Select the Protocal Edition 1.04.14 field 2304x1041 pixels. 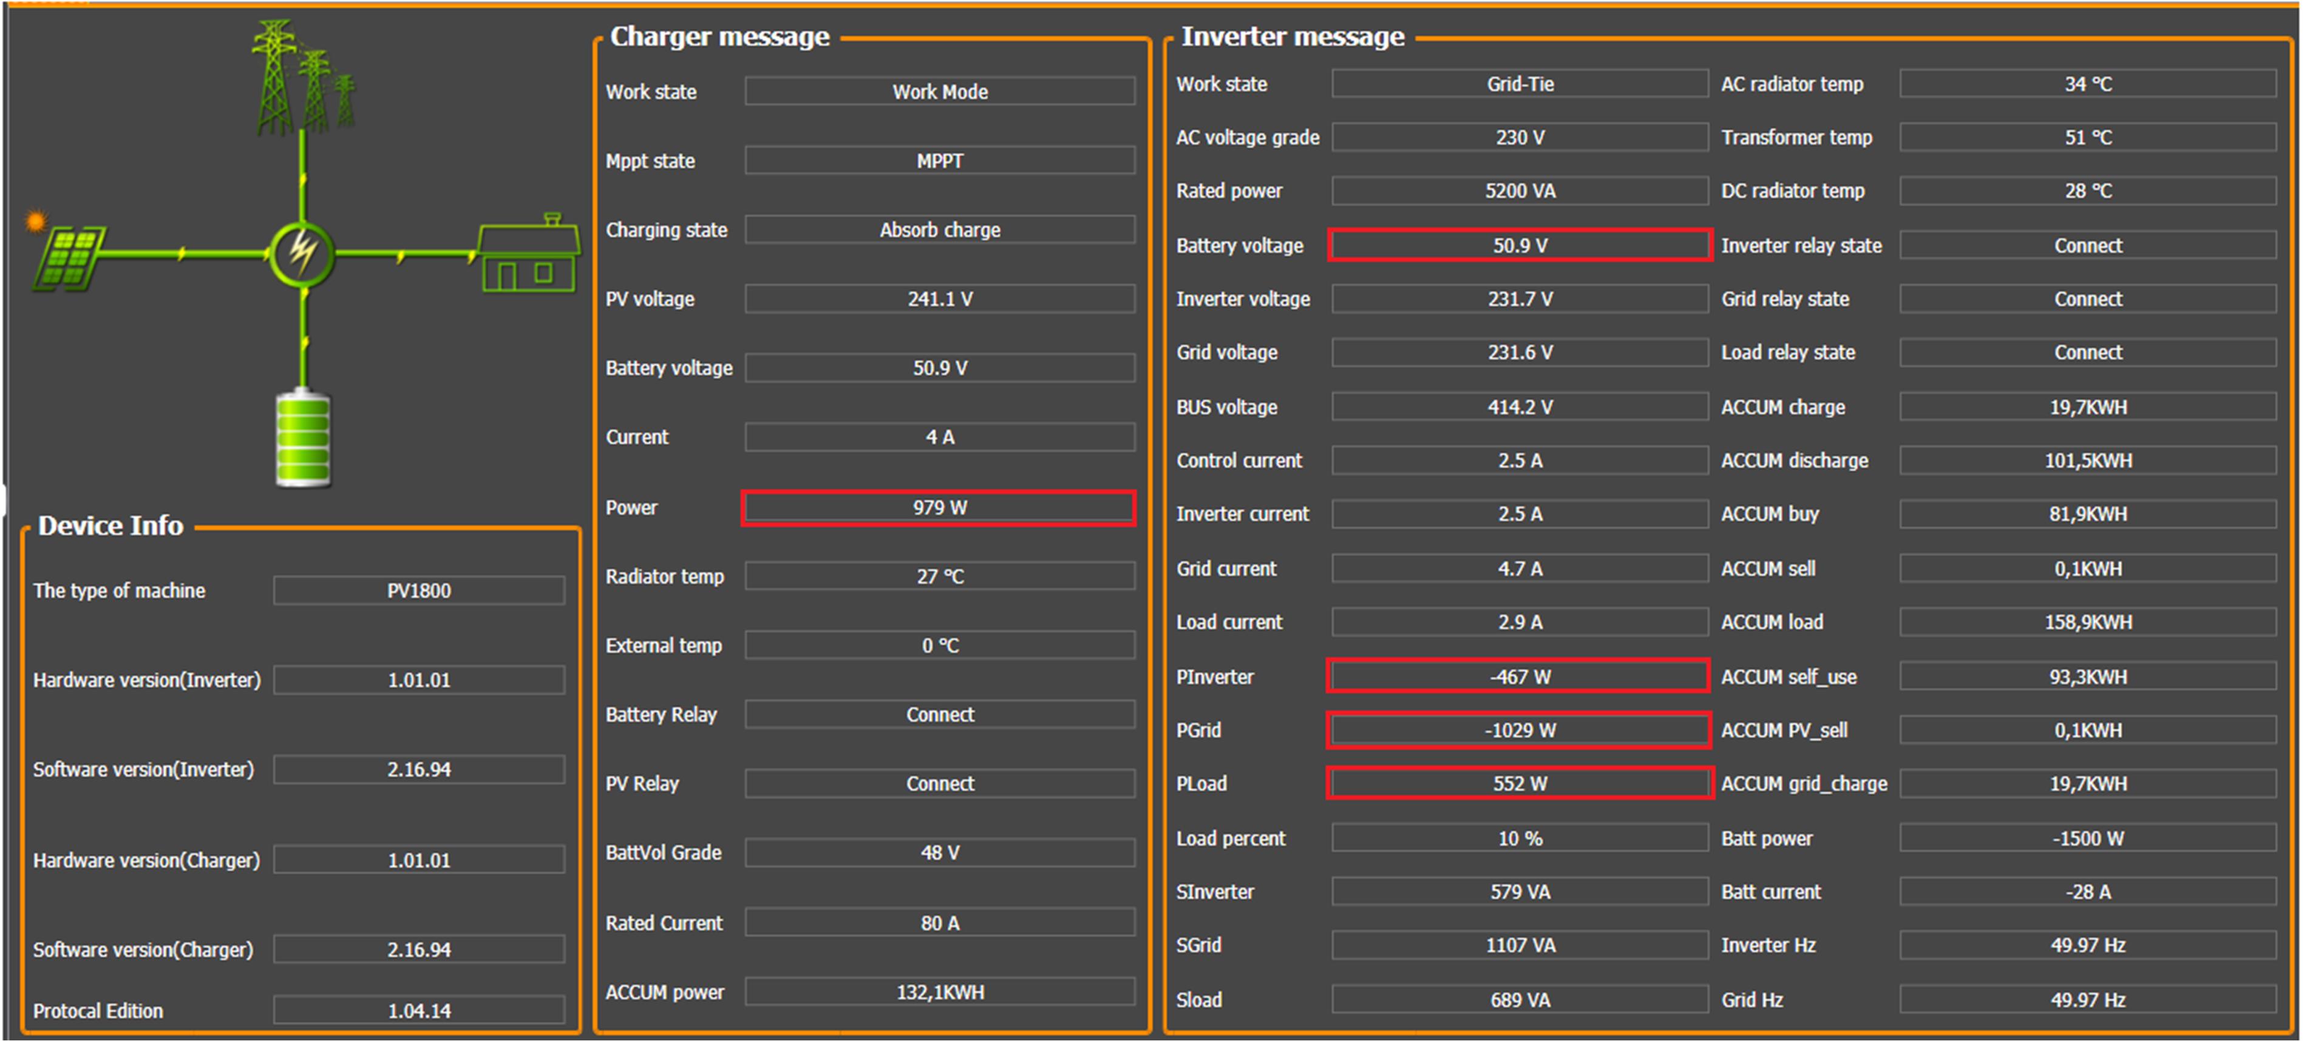pos(418,1011)
